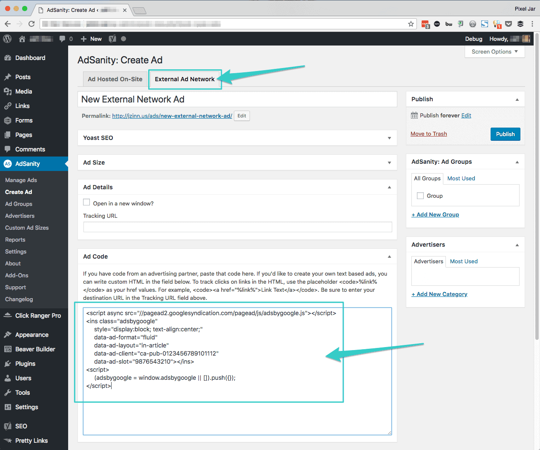Edit the Publish forever schedule
This screenshot has width=540, height=450.
pyautogui.click(x=466, y=115)
